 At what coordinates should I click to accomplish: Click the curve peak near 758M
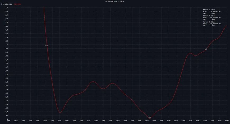pyautogui.click(x=93, y=81)
